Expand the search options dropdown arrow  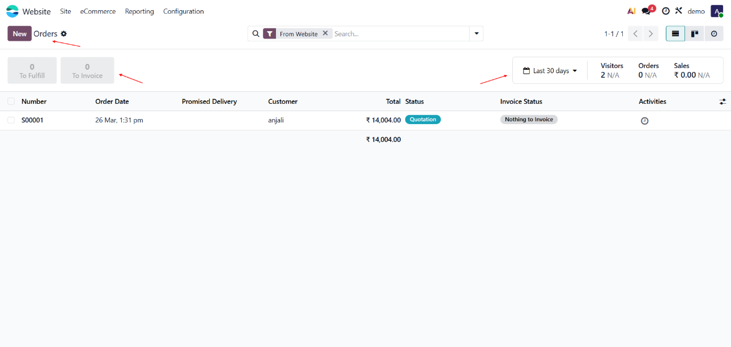(x=476, y=34)
